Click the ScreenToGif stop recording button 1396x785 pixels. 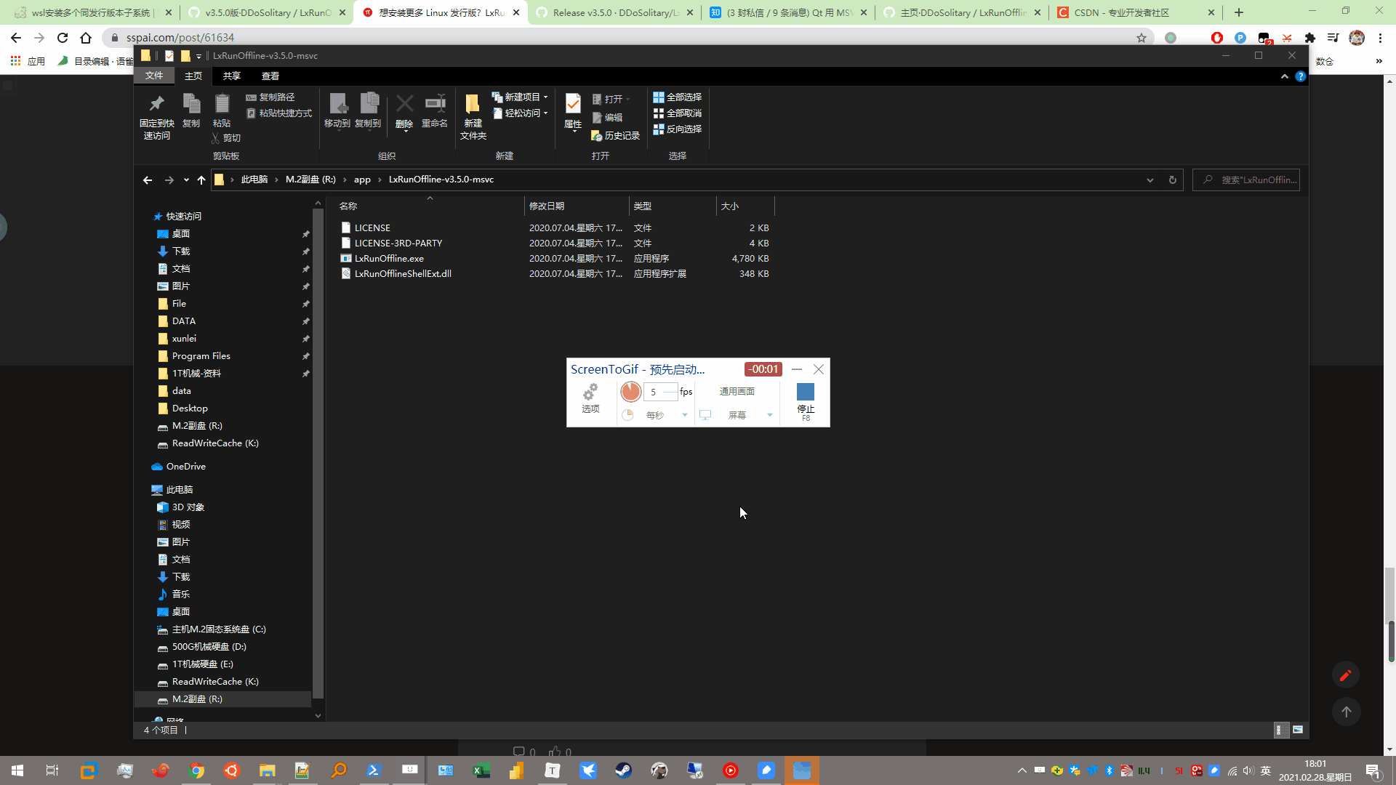(806, 401)
